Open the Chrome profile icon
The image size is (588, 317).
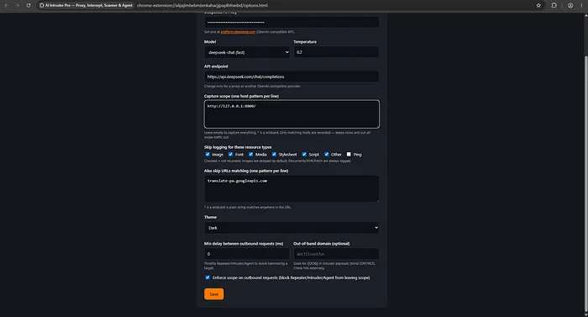point(570,5)
